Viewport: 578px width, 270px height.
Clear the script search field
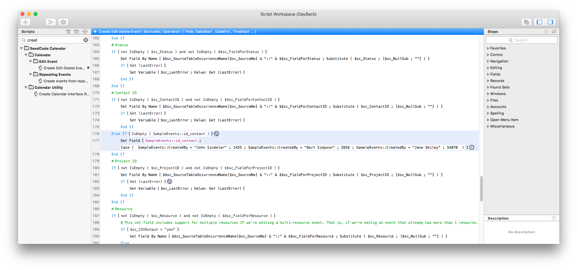(x=86, y=40)
